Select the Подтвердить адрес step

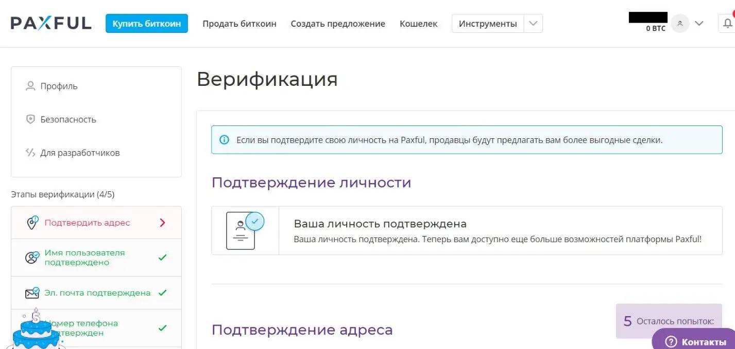tap(96, 223)
